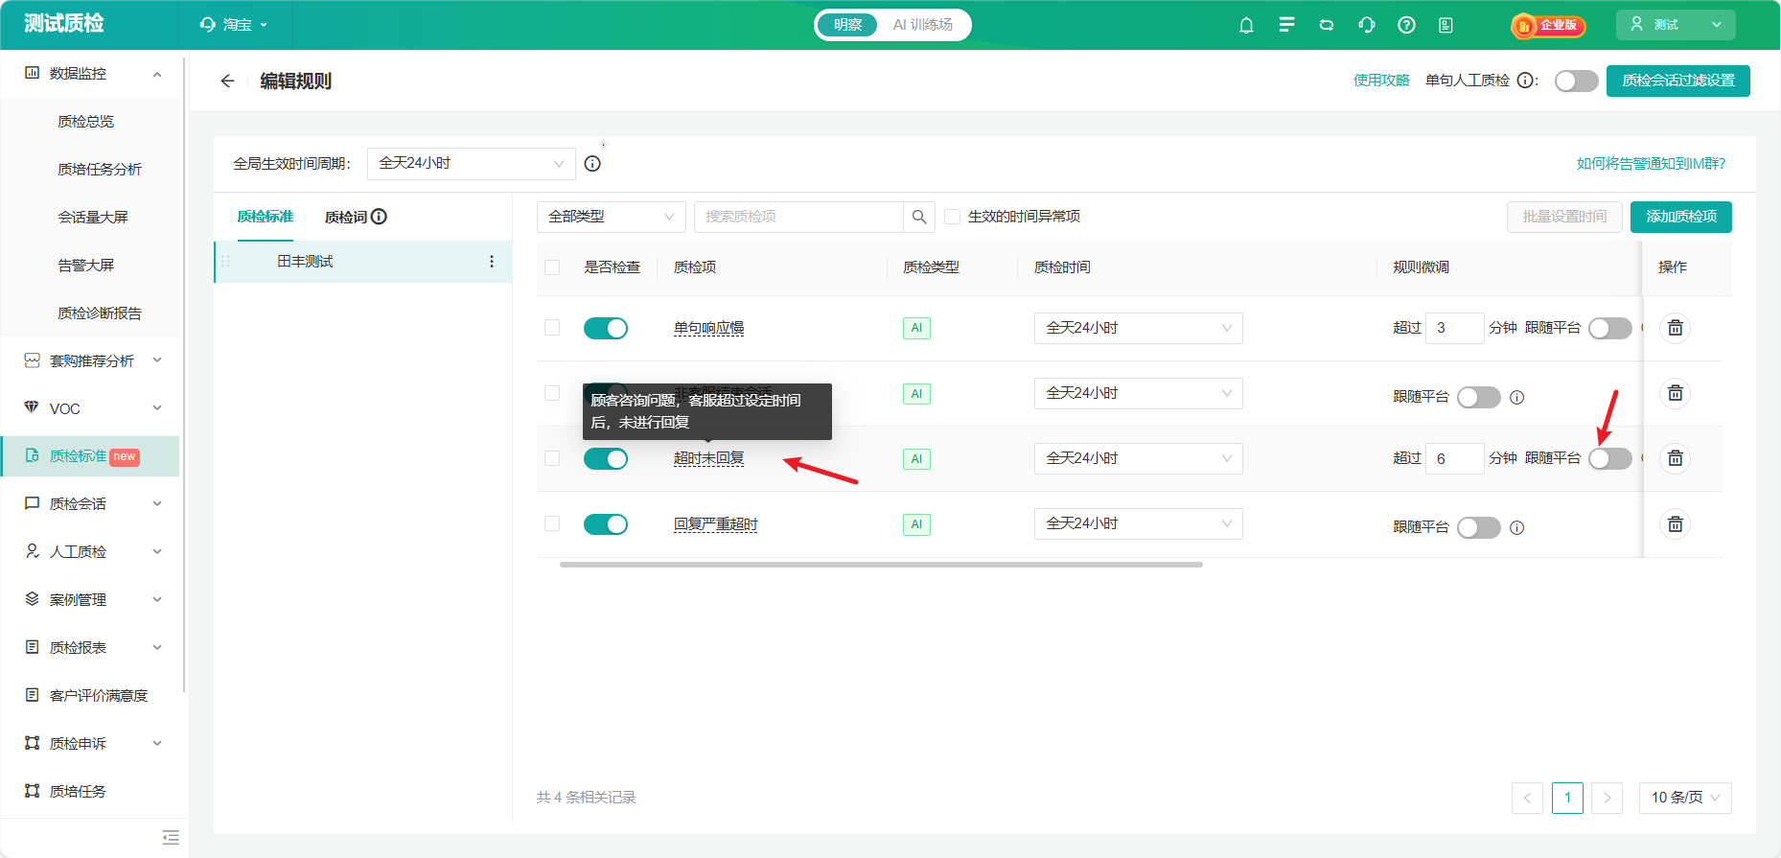Switch to AI 训练场 mode
1781x858 pixels.
coord(923,25)
